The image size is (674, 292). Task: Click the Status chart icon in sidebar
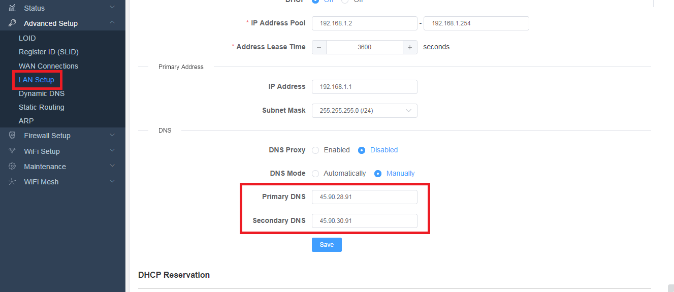tap(13, 8)
